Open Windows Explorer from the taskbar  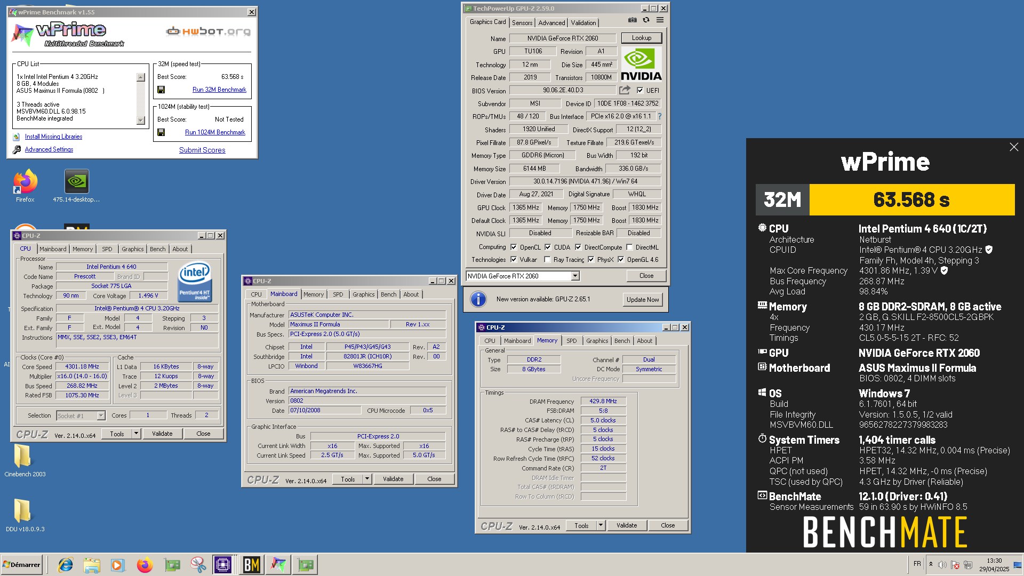pyautogui.click(x=92, y=565)
